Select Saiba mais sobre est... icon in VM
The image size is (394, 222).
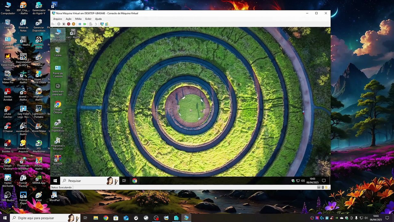click(58, 89)
